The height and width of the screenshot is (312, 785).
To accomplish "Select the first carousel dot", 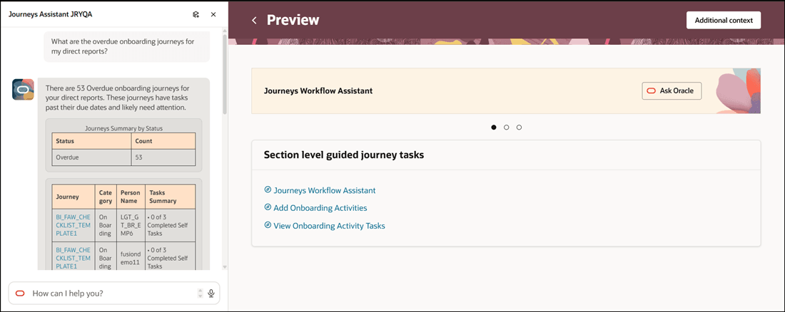I will [494, 128].
